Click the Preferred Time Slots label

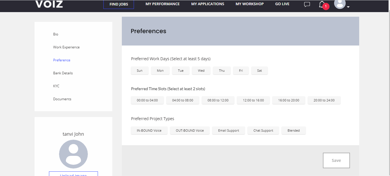(x=168, y=89)
